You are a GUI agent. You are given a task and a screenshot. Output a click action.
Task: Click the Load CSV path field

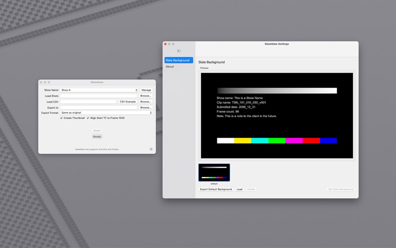tap(89, 102)
